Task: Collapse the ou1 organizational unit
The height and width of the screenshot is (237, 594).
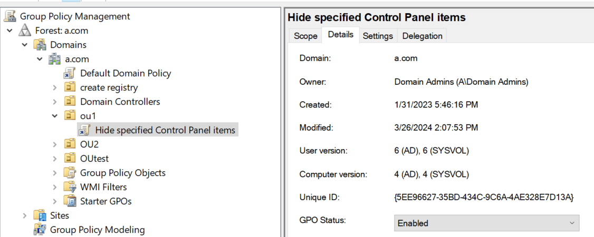Action: coord(55,116)
